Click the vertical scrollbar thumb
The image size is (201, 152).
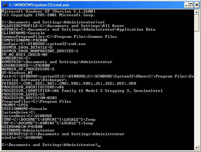point(196,23)
